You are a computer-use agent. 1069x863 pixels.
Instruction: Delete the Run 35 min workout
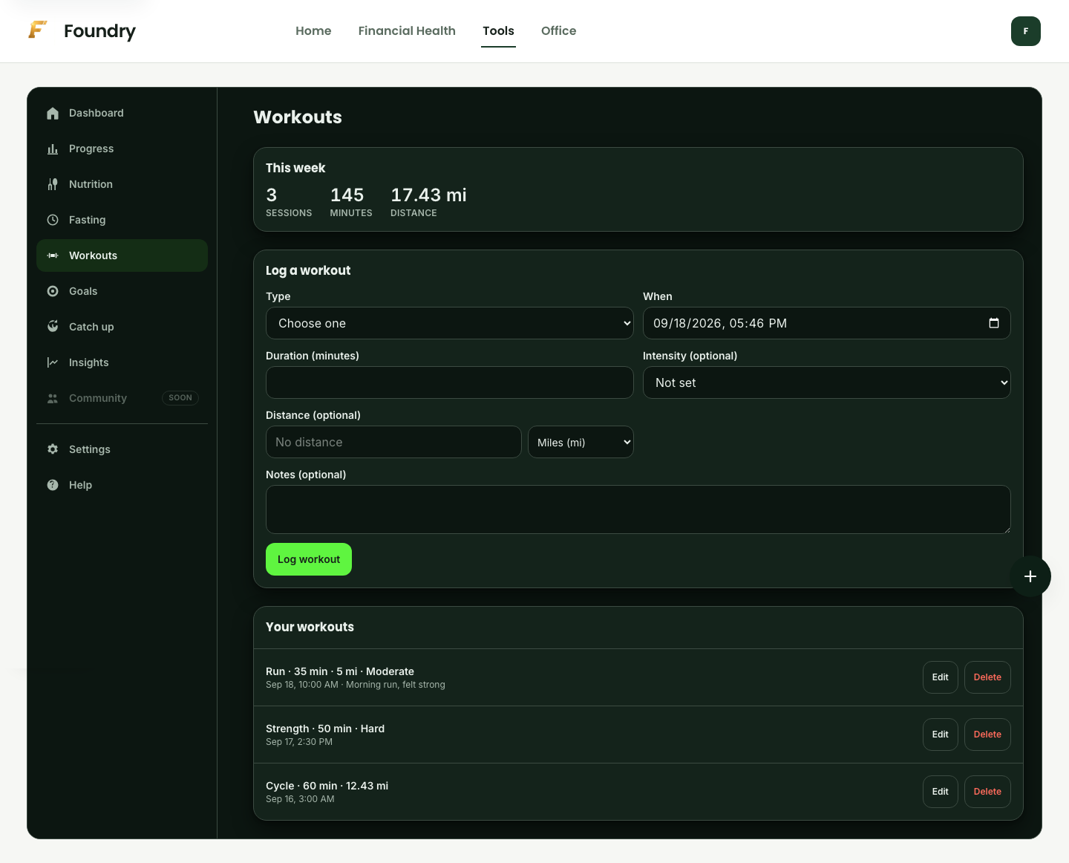point(987,677)
